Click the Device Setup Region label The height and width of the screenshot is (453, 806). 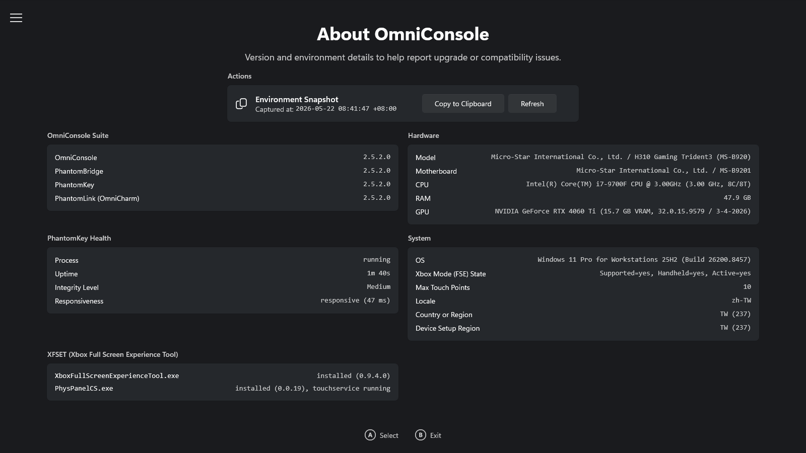(448, 328)
